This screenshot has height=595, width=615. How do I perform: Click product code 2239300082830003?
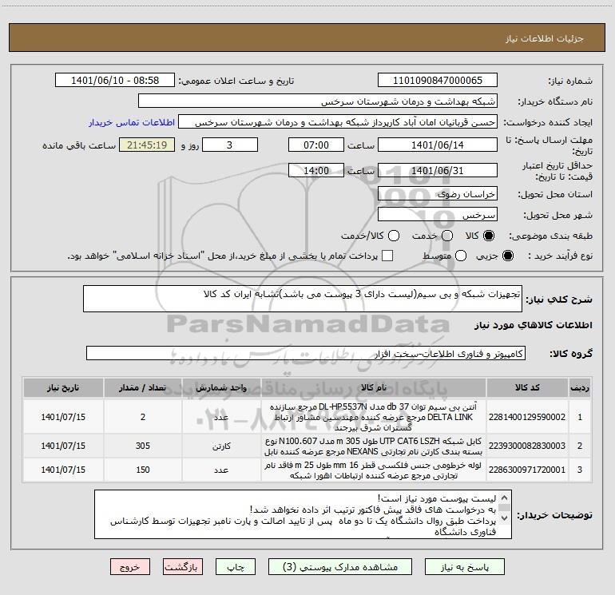pyautogui.click(x=527, y=446)
